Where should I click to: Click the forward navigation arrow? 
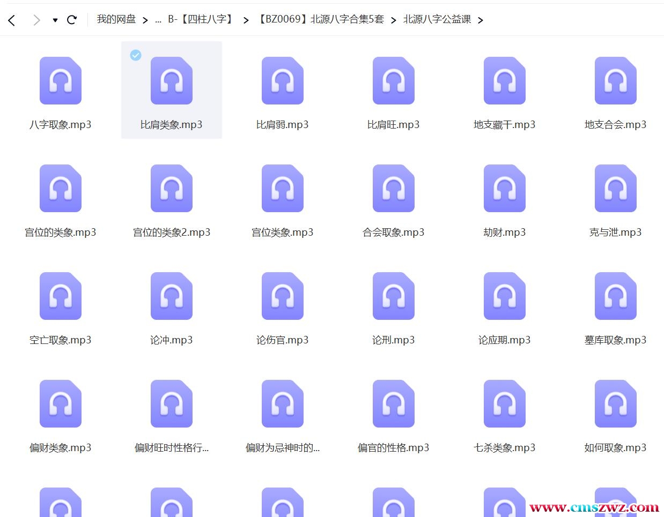(36, 20)
